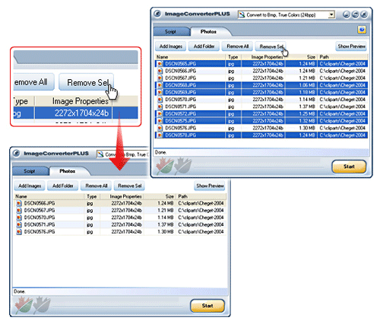The width and height of the screenshot is (380, 324).
Task: Sort by the Size column header in upper window
Action: [301, 57]
